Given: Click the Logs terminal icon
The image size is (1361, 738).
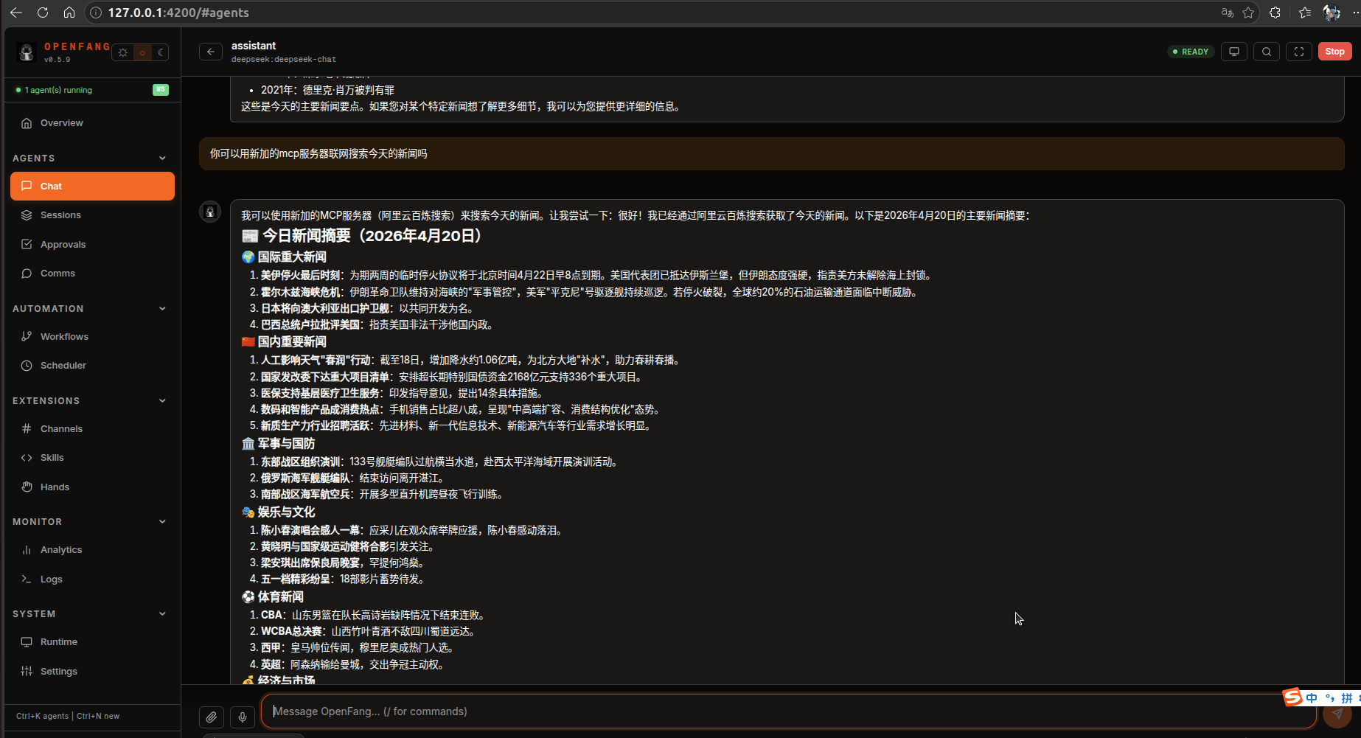Looking at the screenshot, I should point(27,579).
